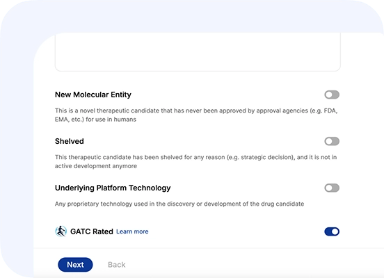Enable the New Molecular Entity toggle

(332, 95)
